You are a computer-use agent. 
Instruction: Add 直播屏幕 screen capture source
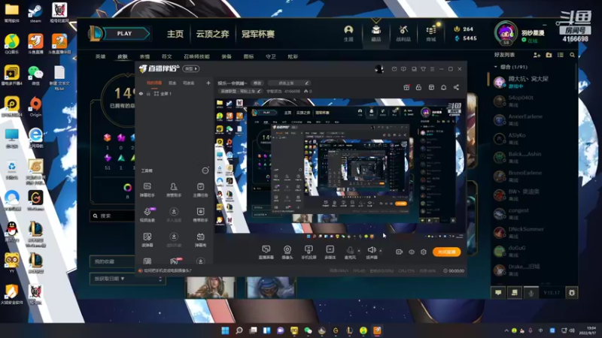click(266, 252)
